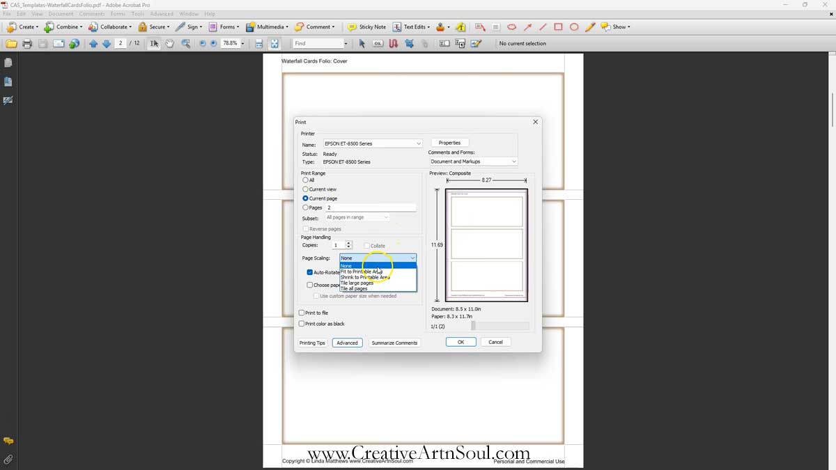Click the Find search field
The height and width of the screenshot is (470, 836).
click(317, 43)
